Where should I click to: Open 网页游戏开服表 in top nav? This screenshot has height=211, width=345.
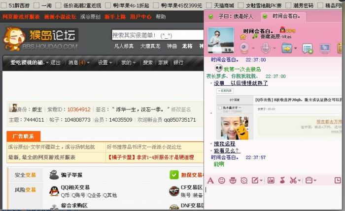pos(21,17)
